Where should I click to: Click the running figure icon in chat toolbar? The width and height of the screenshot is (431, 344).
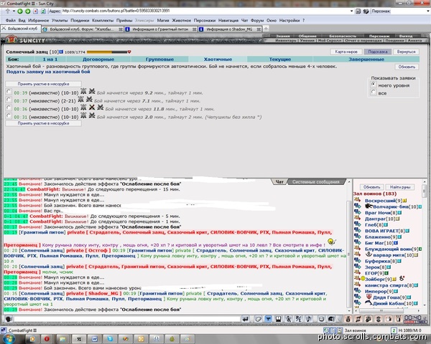pyautogui.click(x=288, y=319)
